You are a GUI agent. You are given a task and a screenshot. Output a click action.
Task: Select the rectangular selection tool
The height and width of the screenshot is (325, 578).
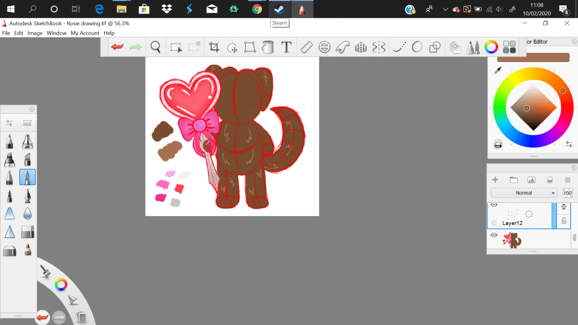176,47
